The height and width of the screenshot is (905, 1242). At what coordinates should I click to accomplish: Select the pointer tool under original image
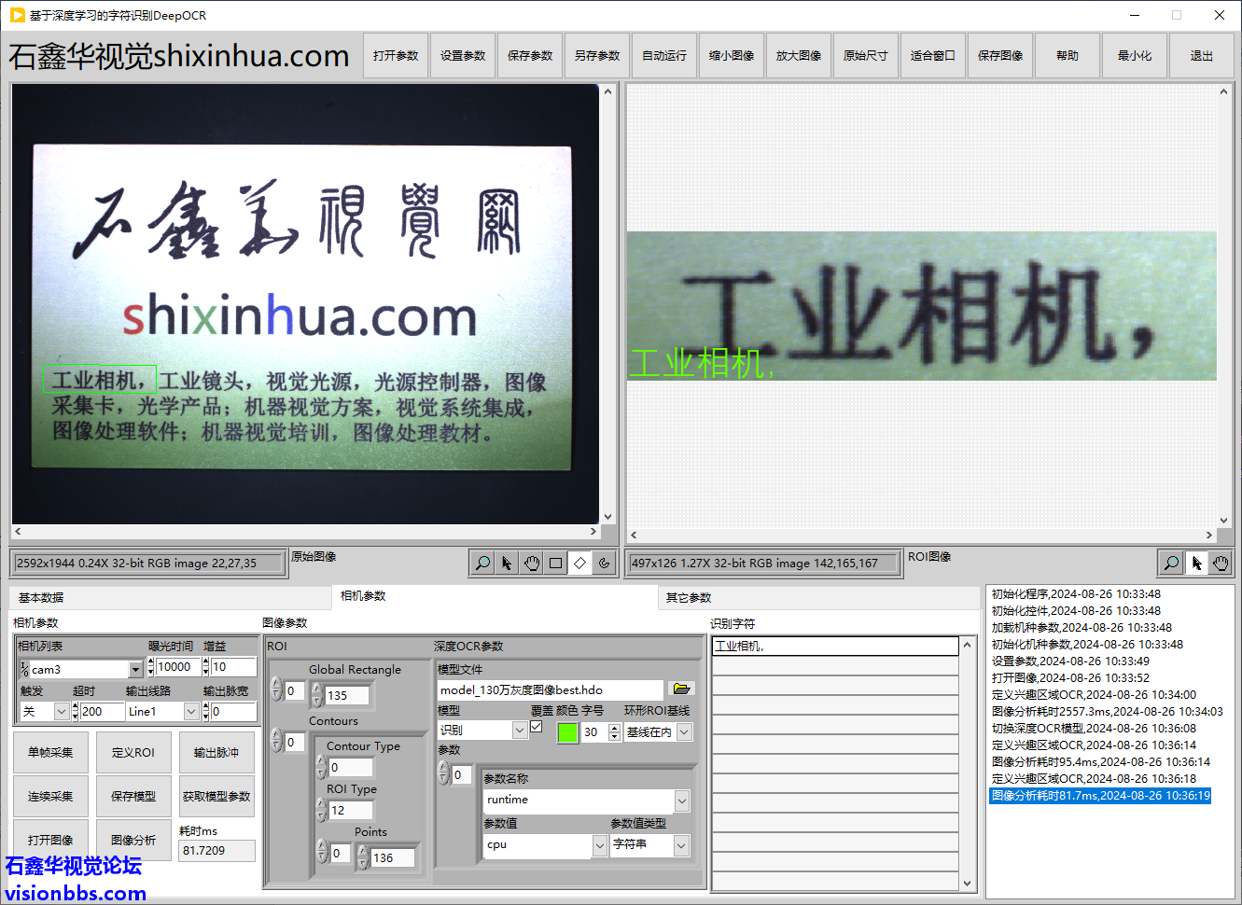507,563
